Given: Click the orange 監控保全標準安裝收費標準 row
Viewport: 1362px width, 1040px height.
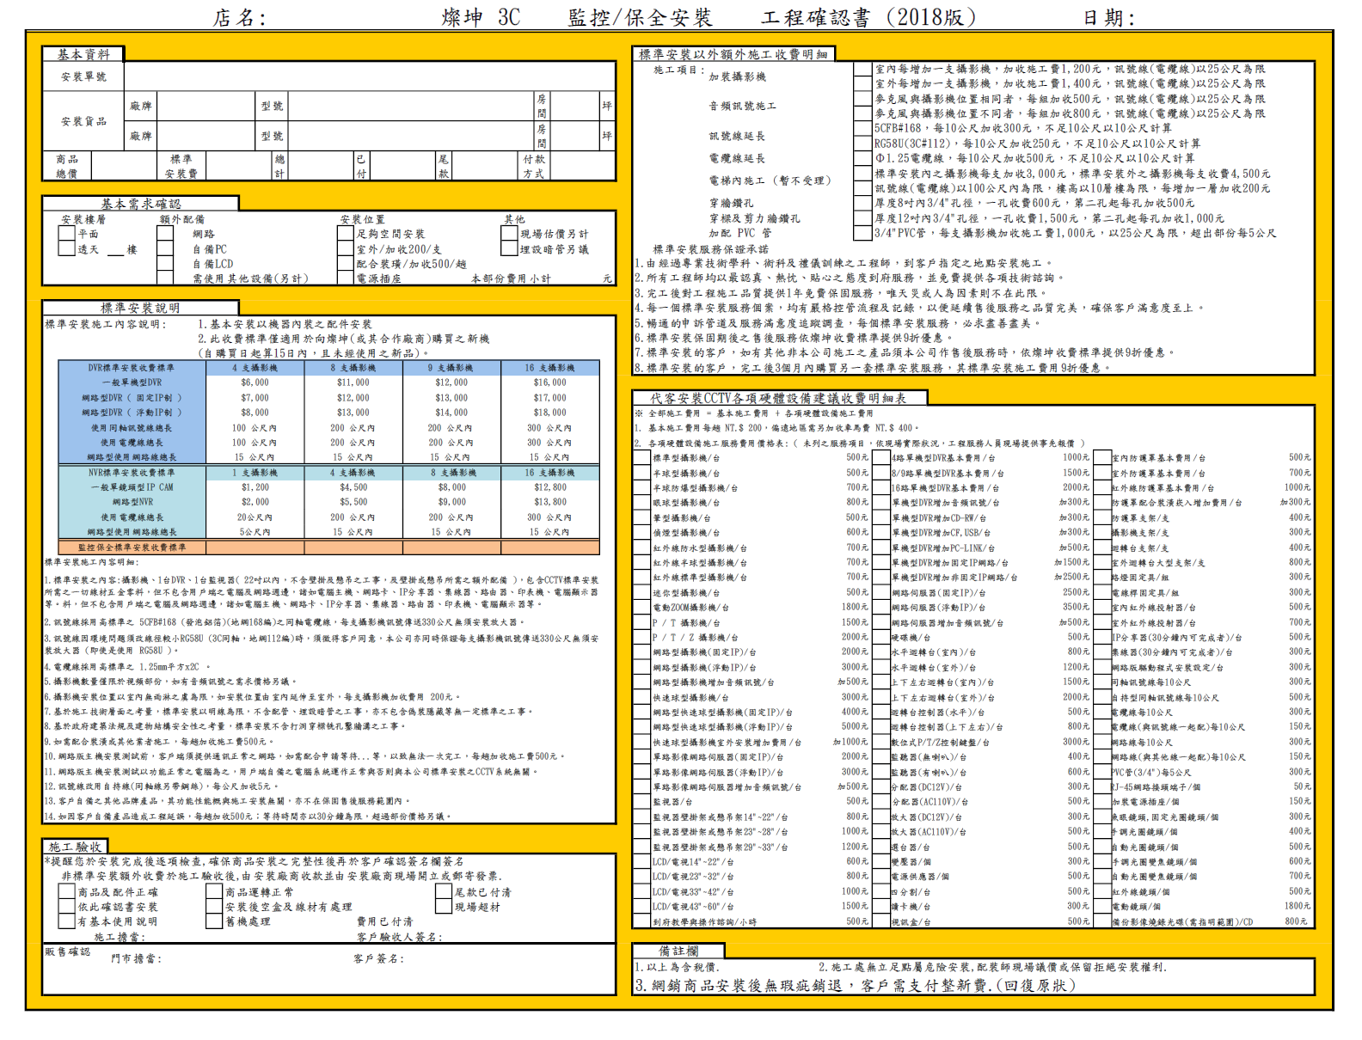Looking at the screenshot, I should point(329,548).
